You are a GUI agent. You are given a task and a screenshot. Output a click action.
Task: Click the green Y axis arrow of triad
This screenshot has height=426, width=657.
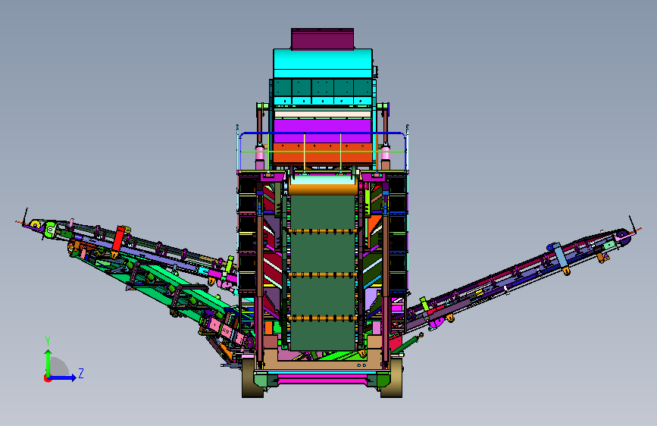[x=48, y=362]
